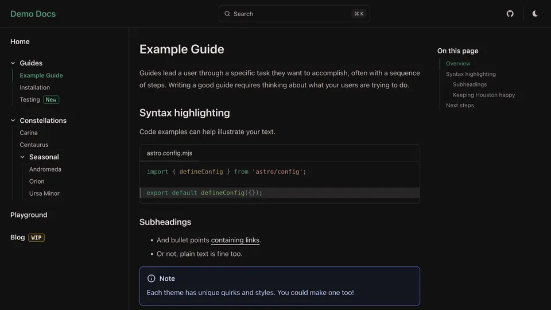The image size is (551, 310).
Task: Go to Demo Docs site title
Action: click(x=33, y=14)
